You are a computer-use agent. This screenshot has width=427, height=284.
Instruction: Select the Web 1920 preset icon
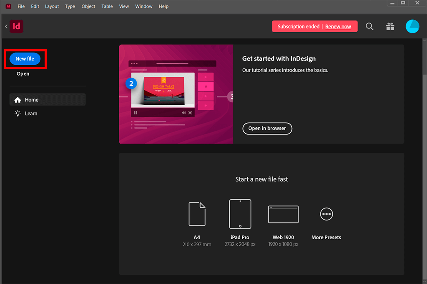pyautogui.click(x=283, y=214)
